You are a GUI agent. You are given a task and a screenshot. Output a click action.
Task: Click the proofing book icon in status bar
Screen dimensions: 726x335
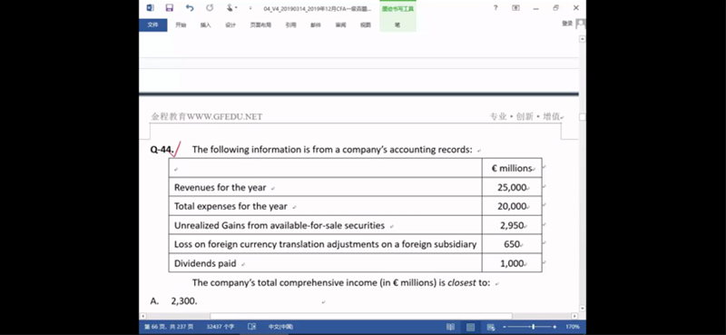pyautogui.click(x=252, y=327)
